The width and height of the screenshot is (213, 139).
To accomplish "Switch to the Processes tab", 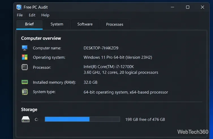I will [115, 24].
